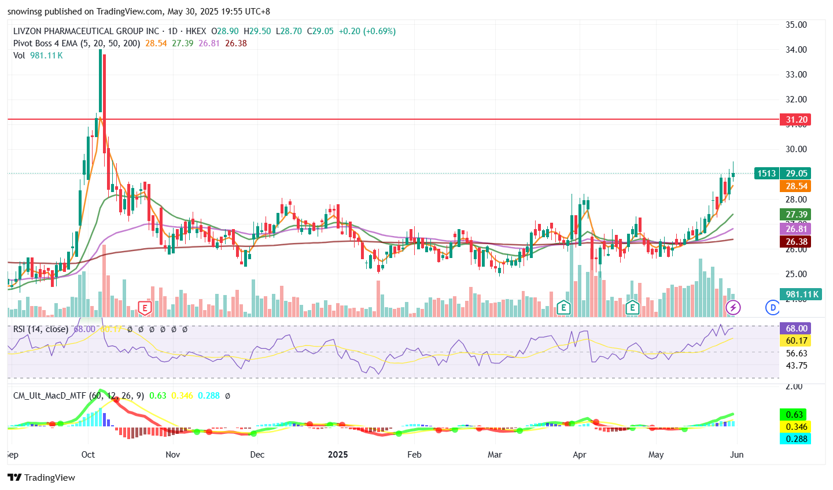Click the 32.00 price axis label
The image size is (833, 490).
(796, 99)
